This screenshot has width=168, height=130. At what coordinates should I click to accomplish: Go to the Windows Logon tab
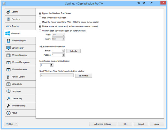pos(20,41)
